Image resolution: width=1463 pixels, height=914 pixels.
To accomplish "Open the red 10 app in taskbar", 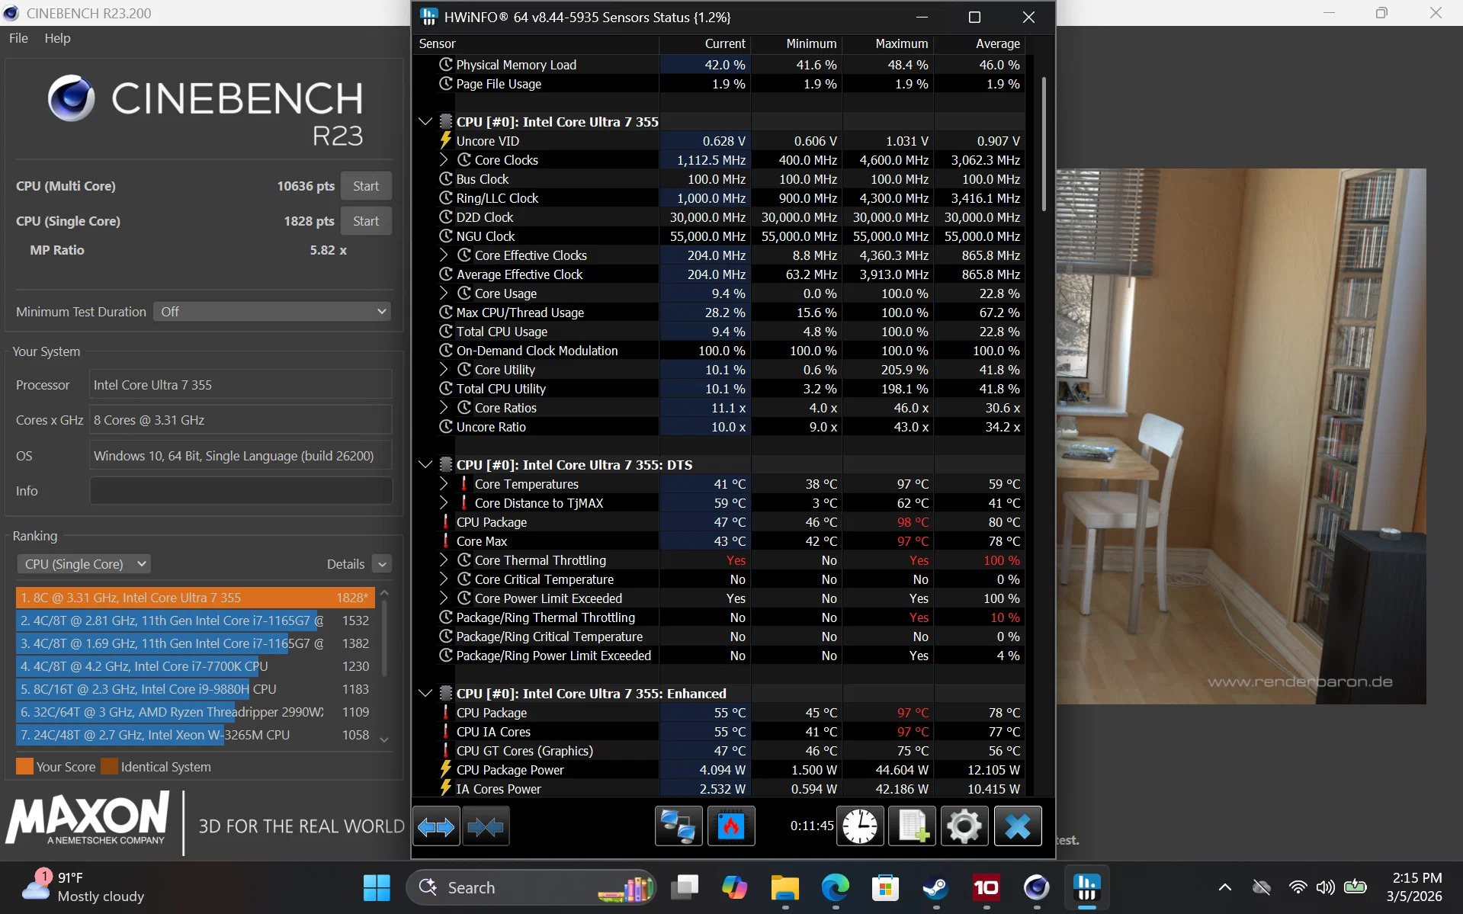I will (986, 887).
